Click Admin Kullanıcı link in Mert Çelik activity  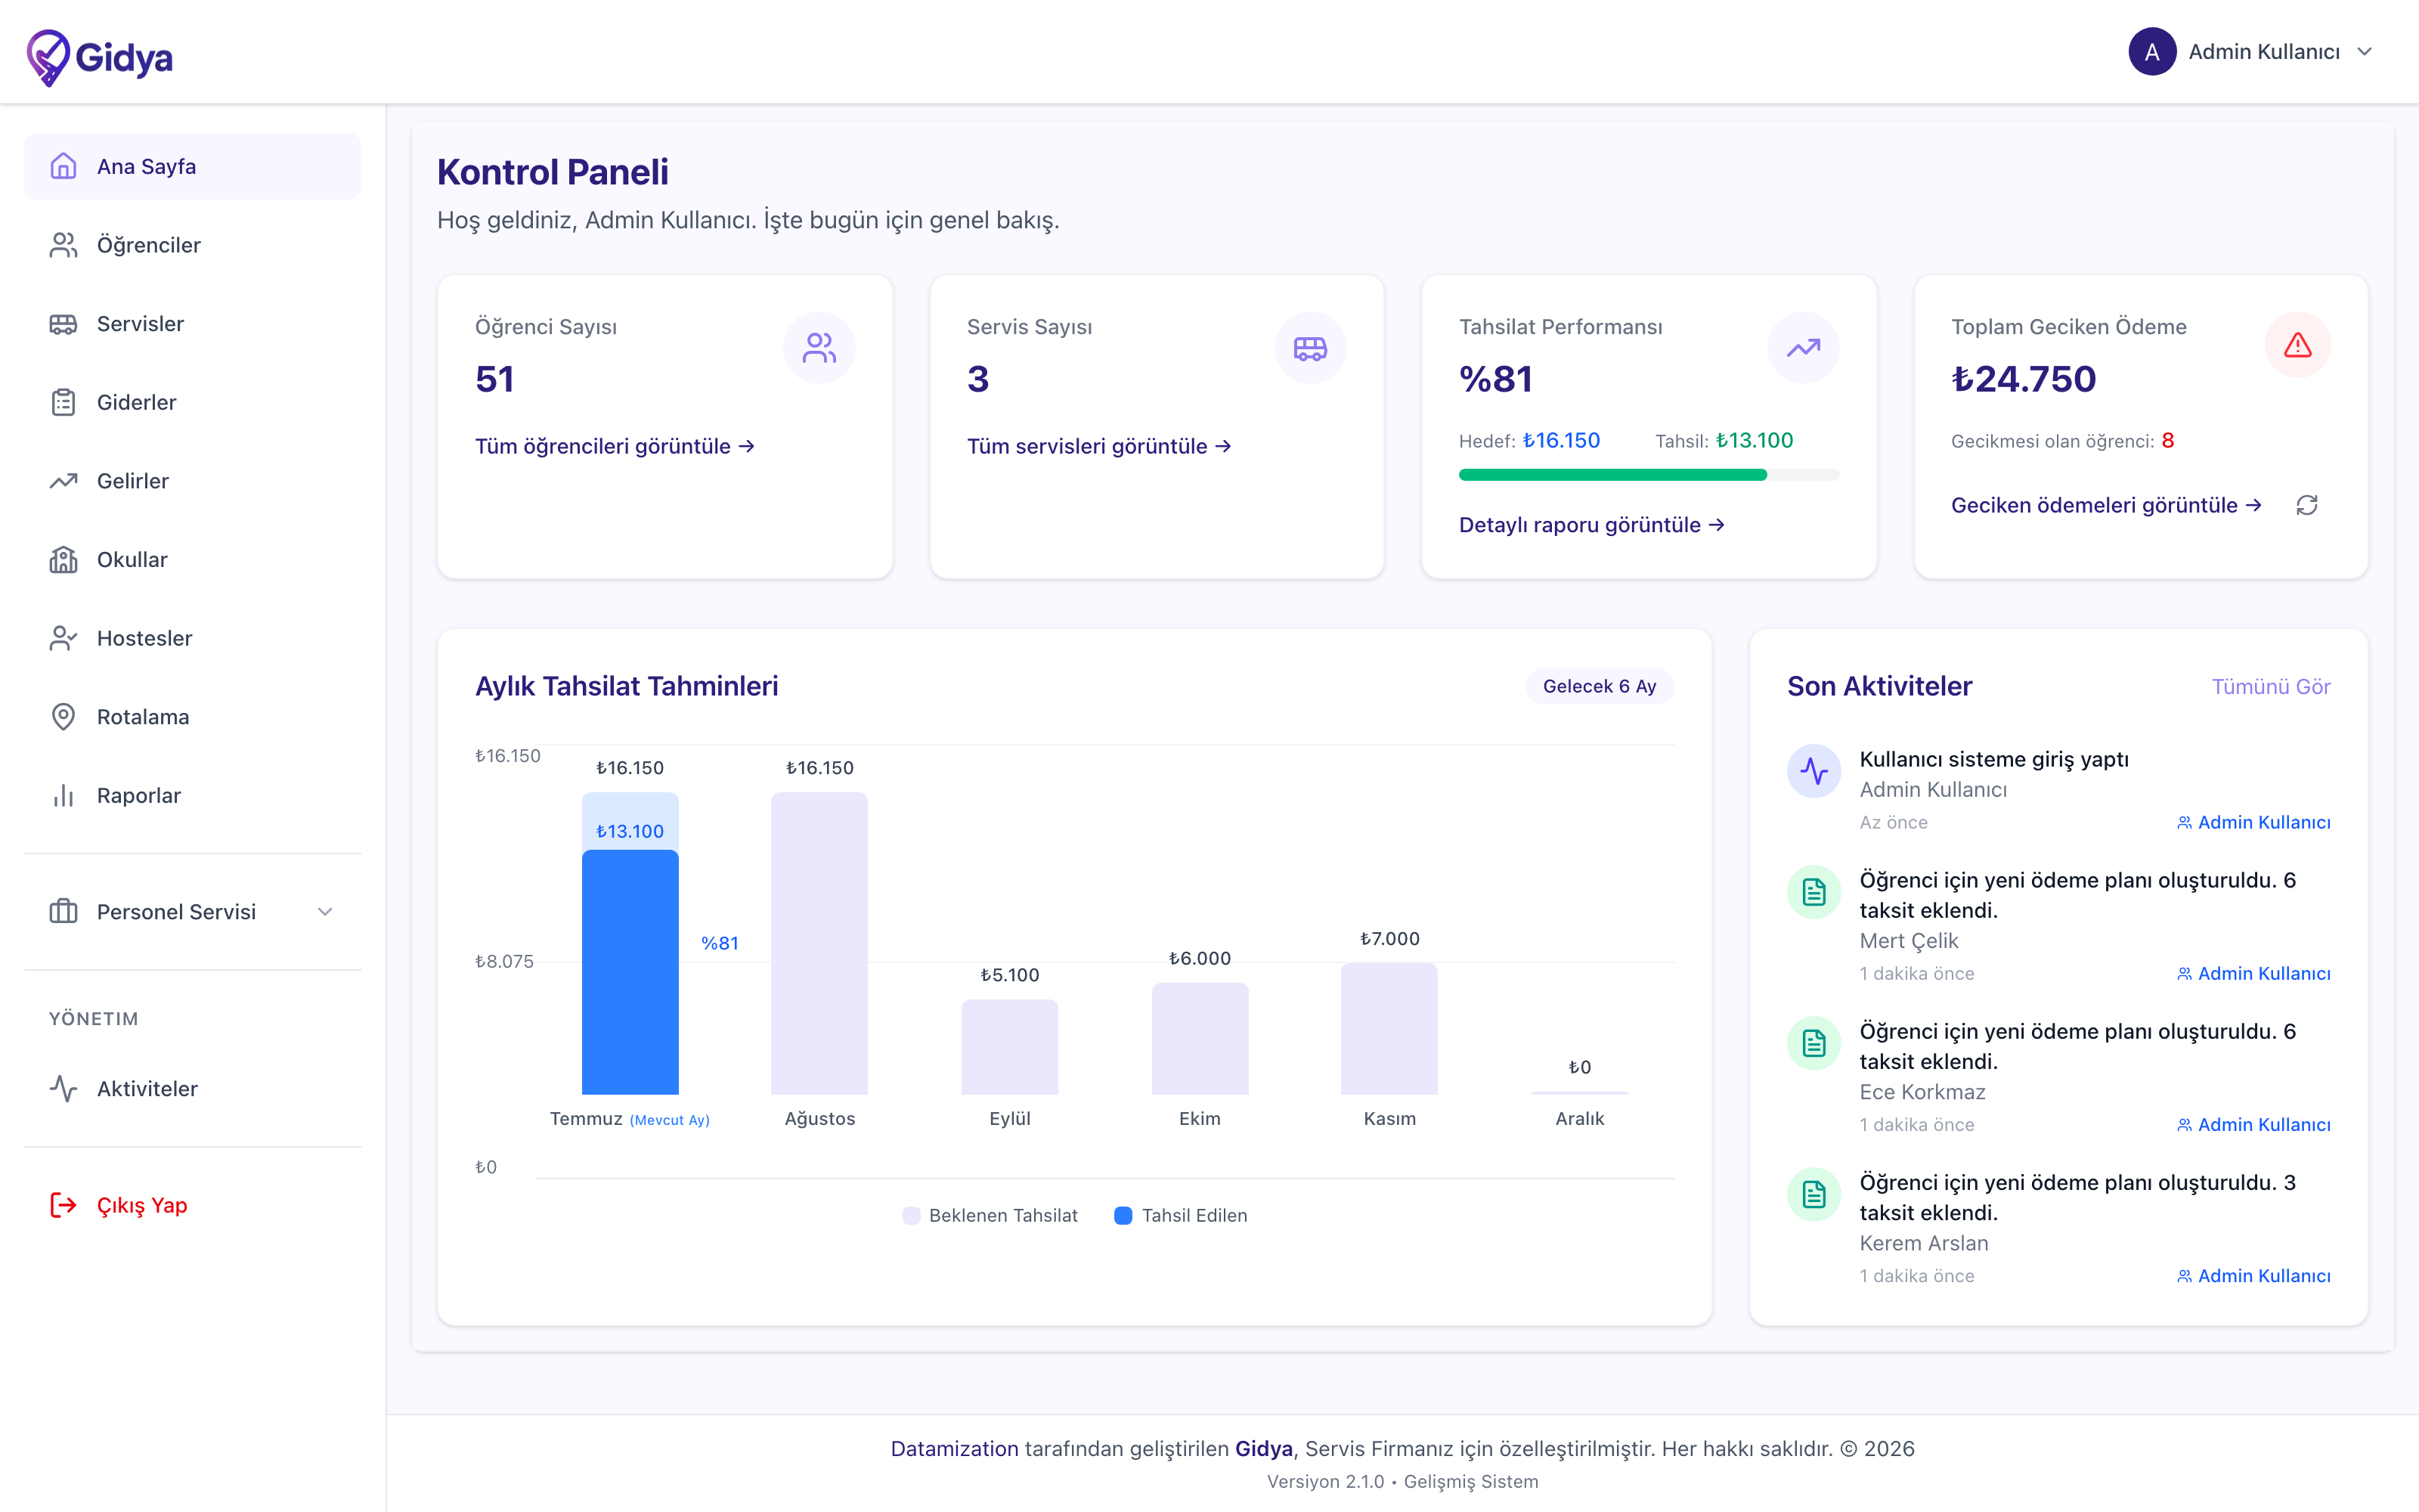pyautogui.click(x=2253, y=973)
